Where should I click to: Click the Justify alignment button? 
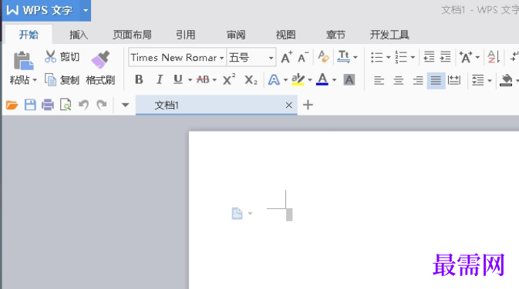point(436,80)
